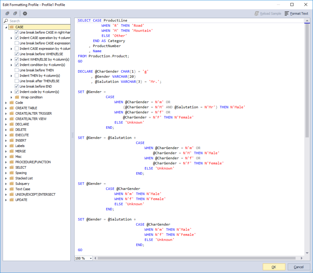The height and width of the screenshot is (273, 313).
Task: Click the Cancel button
Action: pyautogui.click(x=299, y=267)
